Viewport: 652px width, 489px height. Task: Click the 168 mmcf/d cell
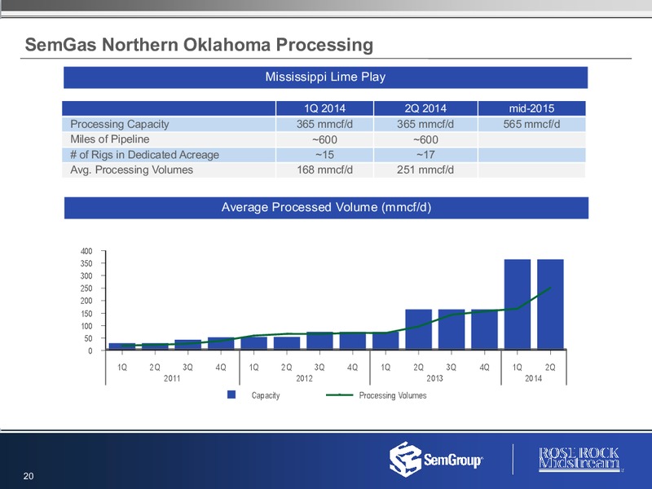(x=324, y=170)
